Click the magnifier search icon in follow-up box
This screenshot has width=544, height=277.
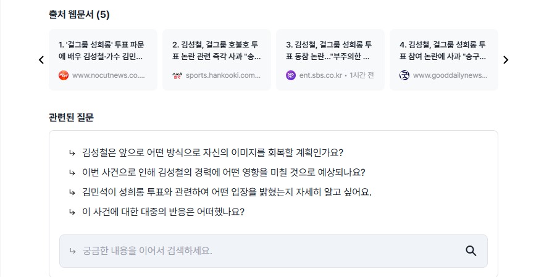coord(471,250)
